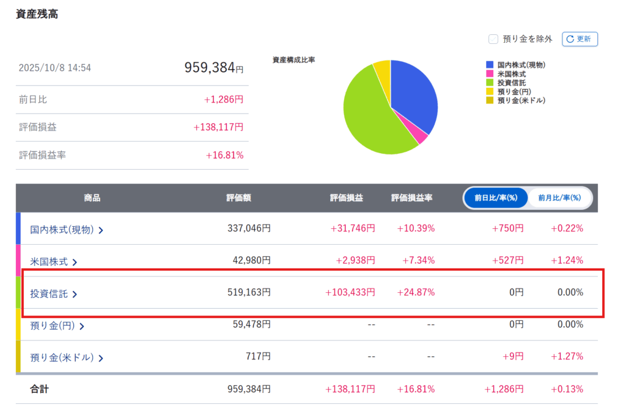Open the 国内株式(現物) link

click(x=62, y=230)
